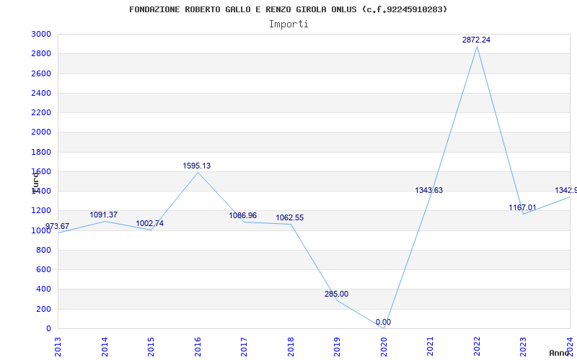This screenshot has width=577, height=360.
Task: Click the x-axis year 2014
Action: 105,346
